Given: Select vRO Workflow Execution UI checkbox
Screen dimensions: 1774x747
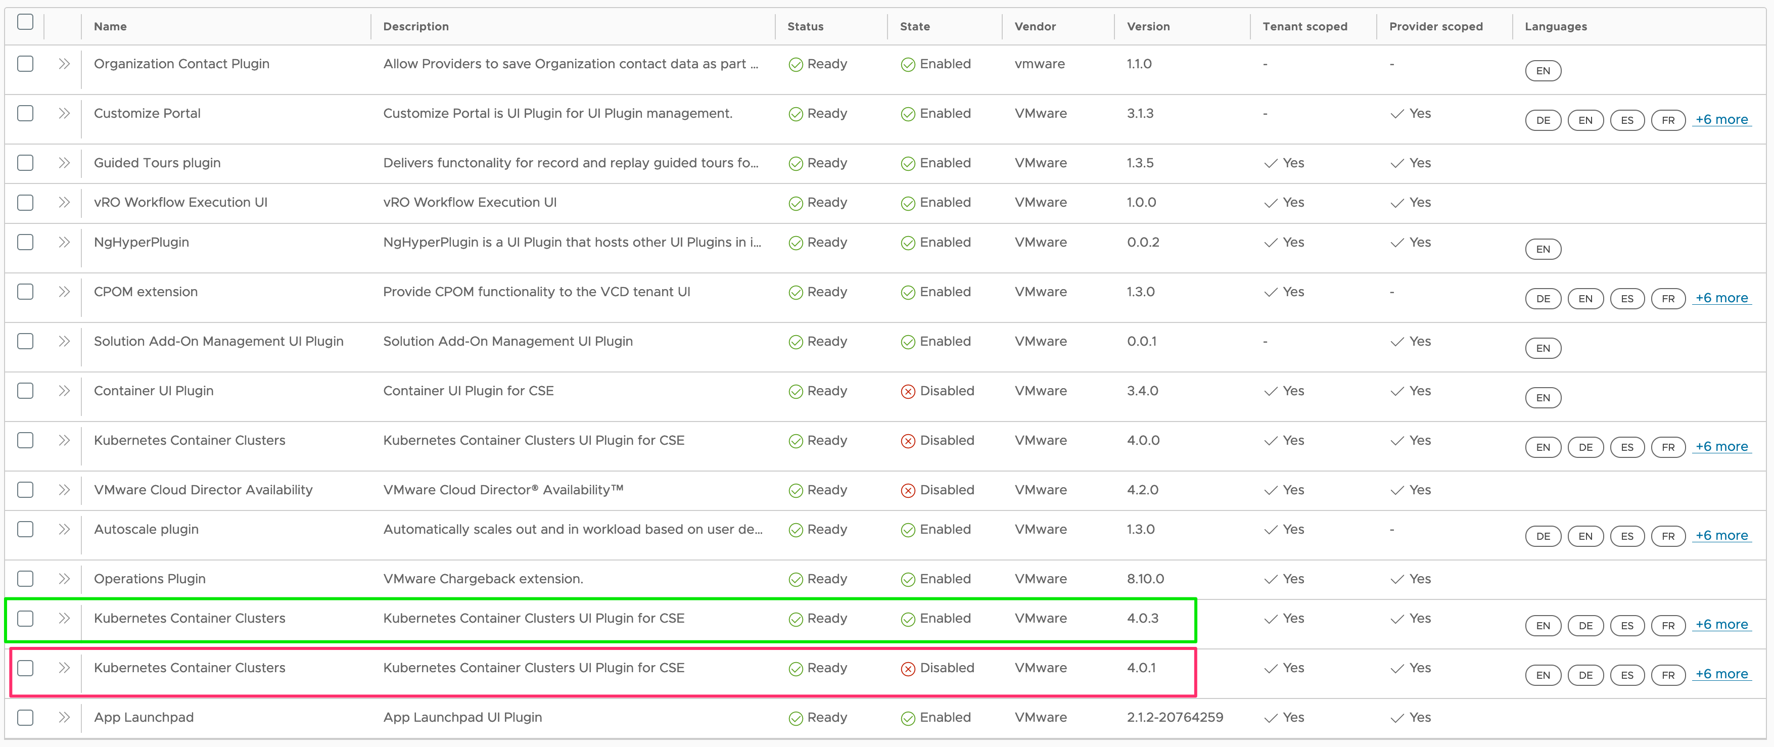Looking at the screenshot, I should click(25, 202).
